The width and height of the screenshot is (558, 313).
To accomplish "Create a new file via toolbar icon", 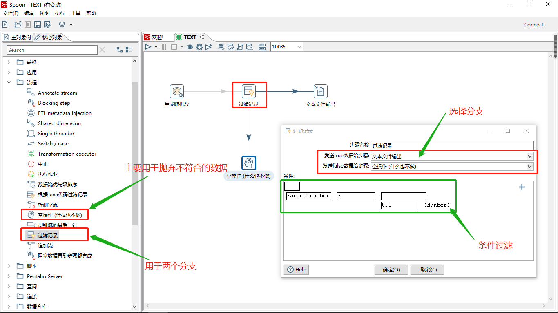I will click(x=5, y=24).
